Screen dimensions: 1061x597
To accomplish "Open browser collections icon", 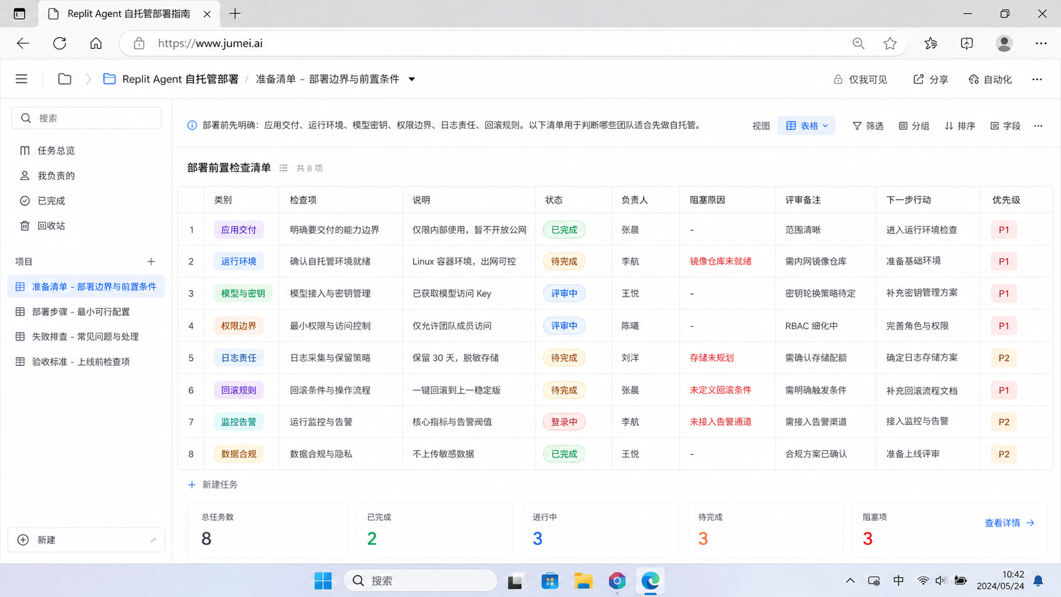I will pos(966,43).
